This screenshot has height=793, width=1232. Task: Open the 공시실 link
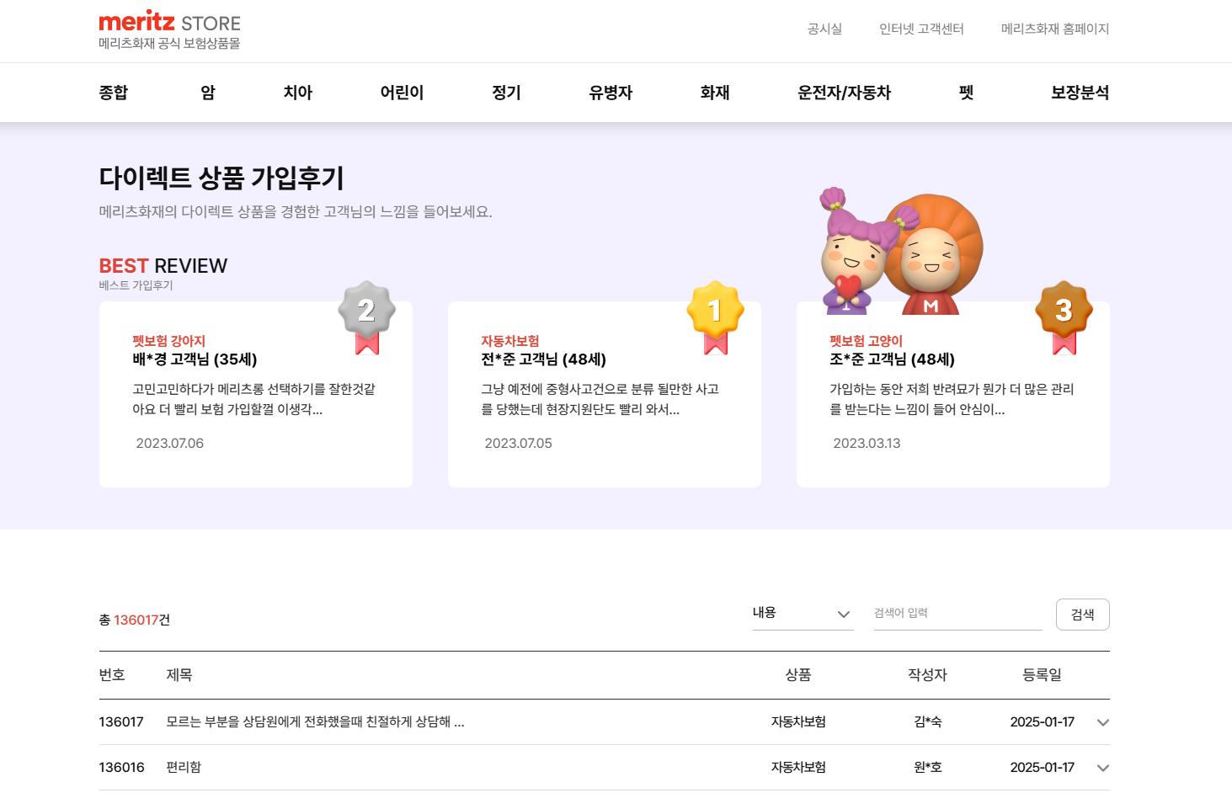pos(824,29)
